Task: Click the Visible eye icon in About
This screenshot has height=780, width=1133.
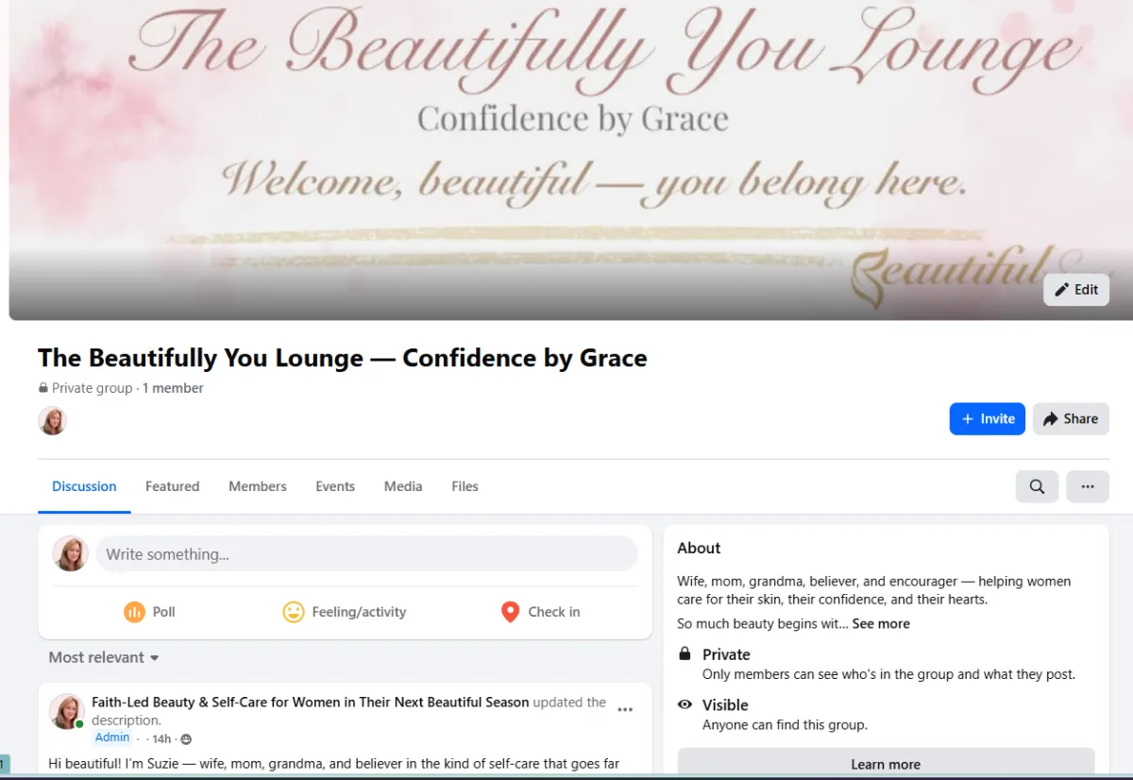Action: coord(685,705)
